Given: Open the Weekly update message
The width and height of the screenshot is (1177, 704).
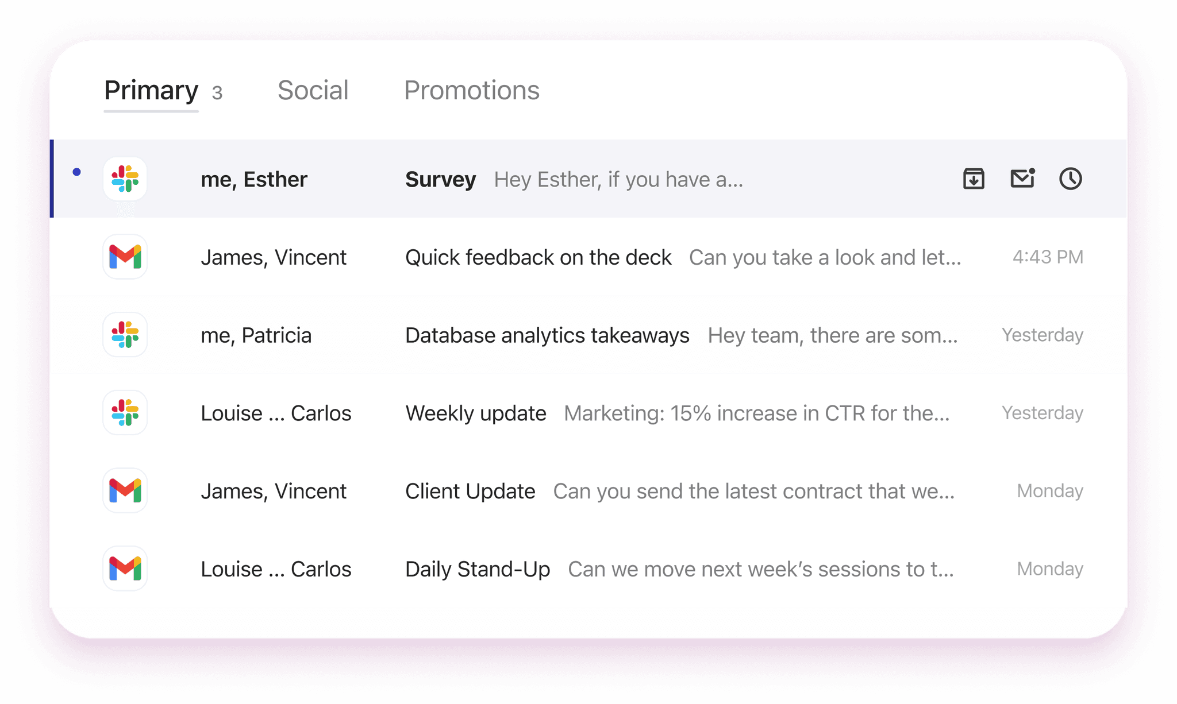Looking at the screenshot, I should tap(475, 413).
